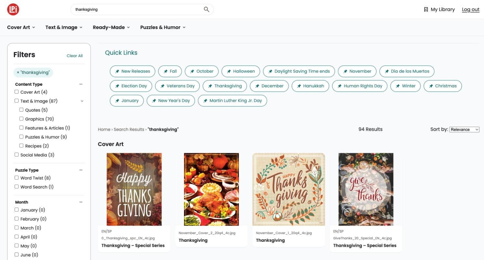Select the Puzzles & Humor (9) checkbox
The image size is (484, 260).
pyautogui.click(x=21, y=137)
